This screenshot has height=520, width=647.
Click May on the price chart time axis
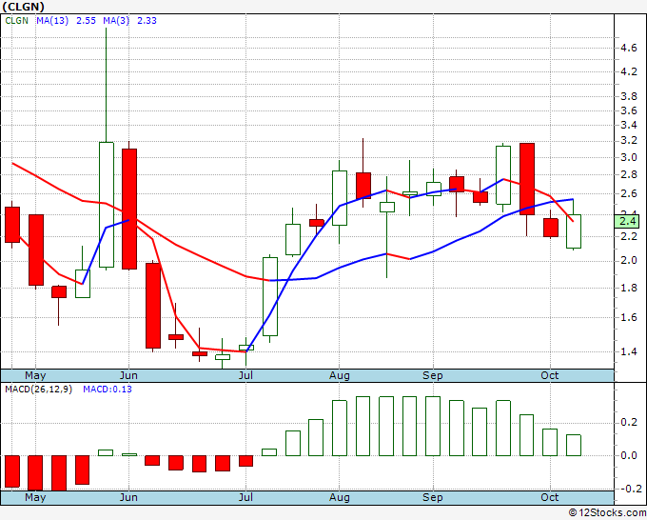pyautogui.click(x=35, y=375)
